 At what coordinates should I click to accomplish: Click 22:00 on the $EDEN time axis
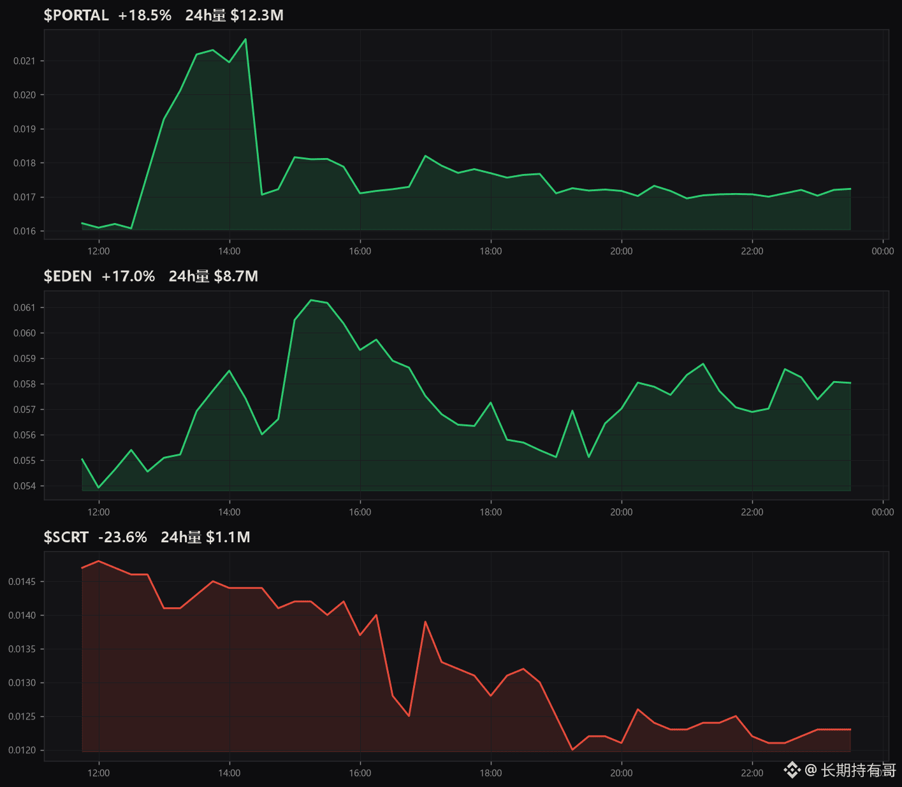[752, 512]
